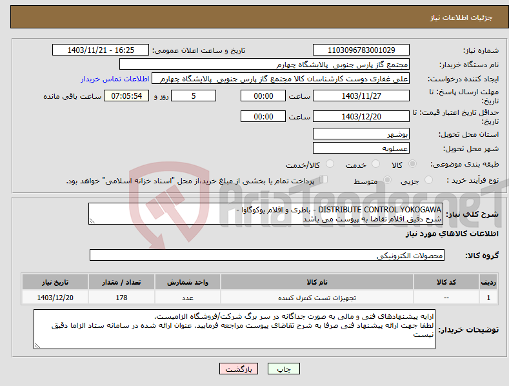Click the استان محل تحویل label

click(469, 134)
